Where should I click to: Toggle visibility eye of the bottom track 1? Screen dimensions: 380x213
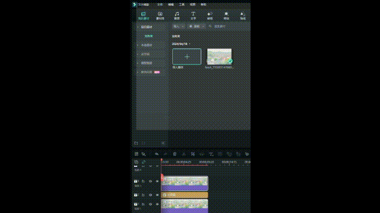click(157, 204)
